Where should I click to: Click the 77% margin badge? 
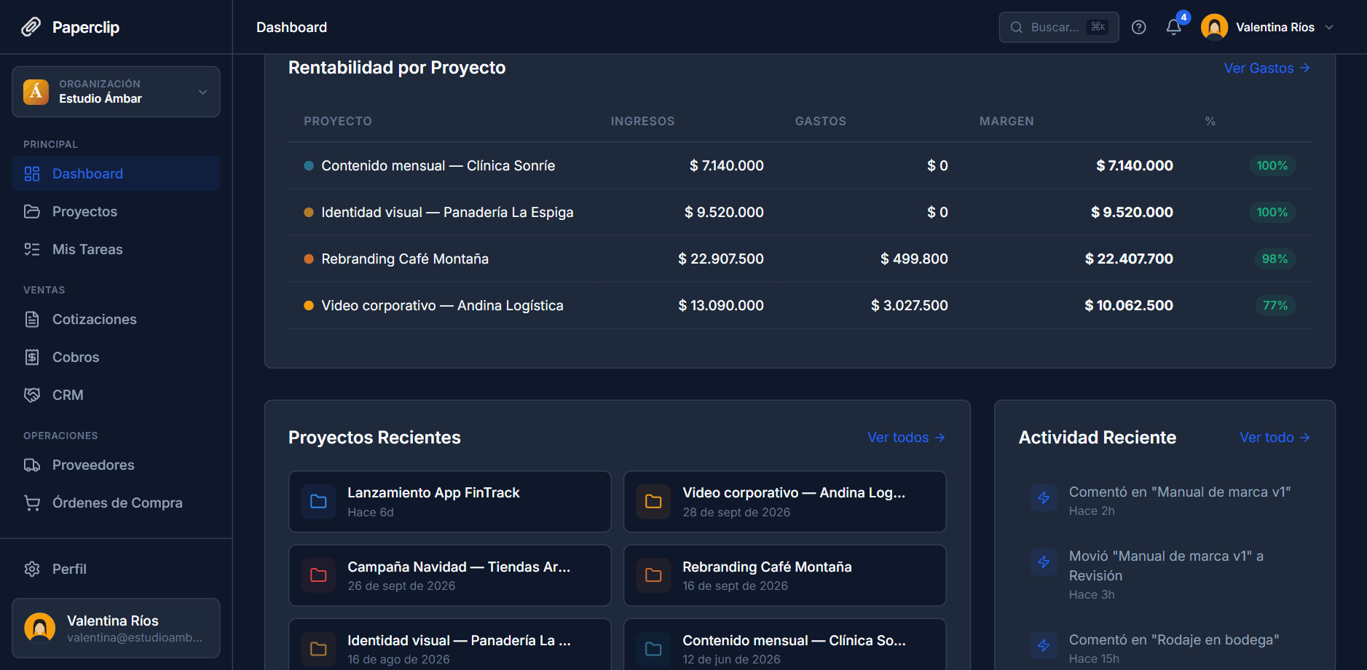[x=1275, y=305]
